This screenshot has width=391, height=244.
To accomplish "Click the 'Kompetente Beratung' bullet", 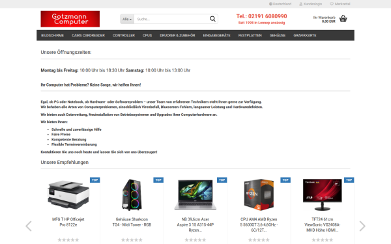I will coord(69,139).
